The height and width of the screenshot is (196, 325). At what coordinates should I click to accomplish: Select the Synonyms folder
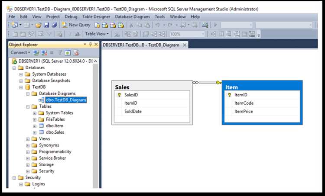(x=49, y=145)
